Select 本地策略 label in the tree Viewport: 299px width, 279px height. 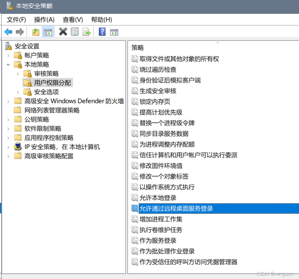point(37,64)
